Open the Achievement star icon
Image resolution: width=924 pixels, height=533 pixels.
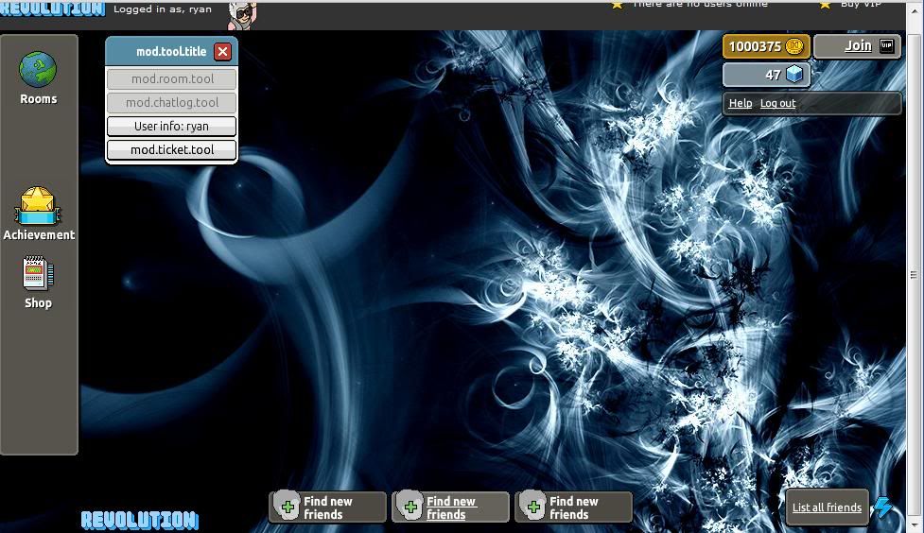38,205
